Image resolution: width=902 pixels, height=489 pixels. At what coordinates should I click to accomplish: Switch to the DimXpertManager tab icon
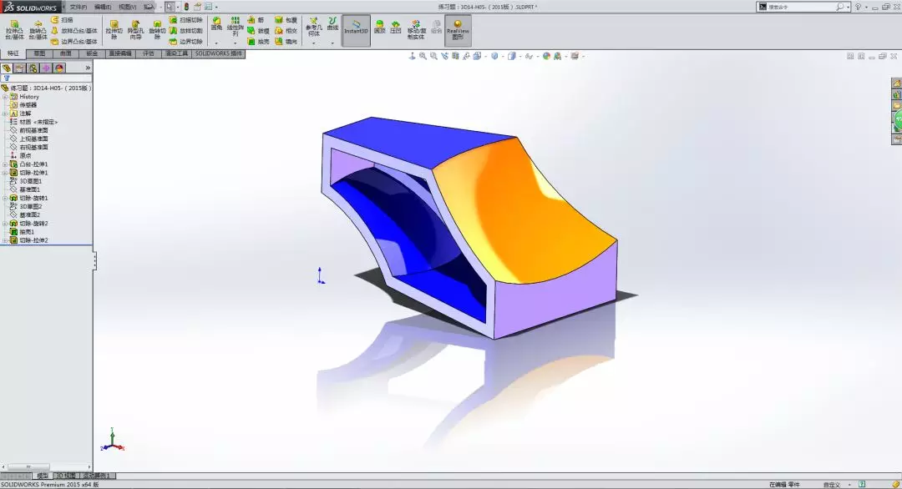pos(46,68)
